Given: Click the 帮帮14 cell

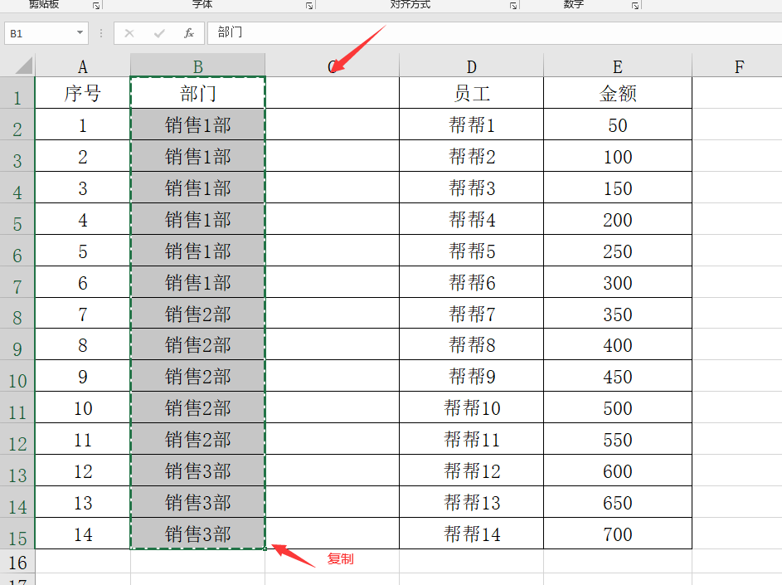Looking at the screenshot, I should [471, 533].
